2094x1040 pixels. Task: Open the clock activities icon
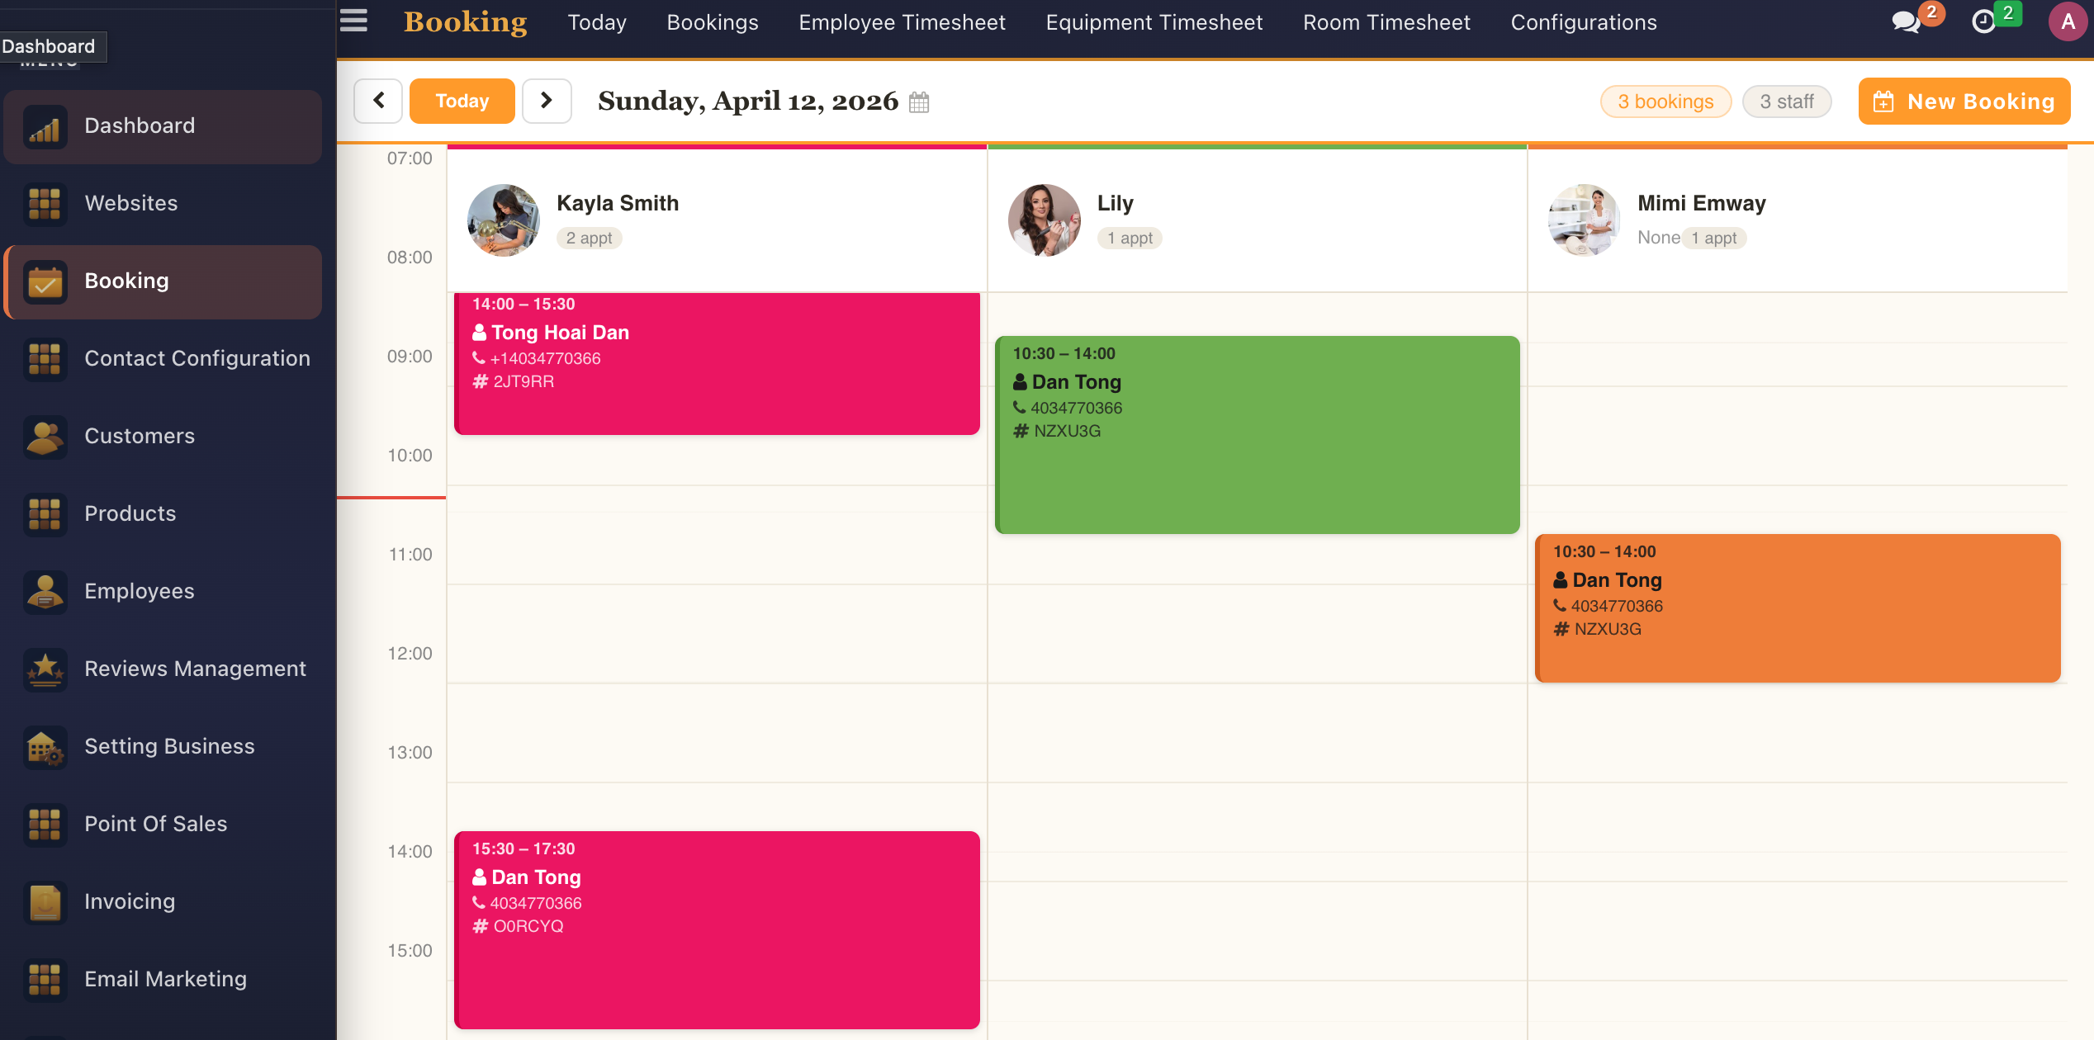(1983, 22)
